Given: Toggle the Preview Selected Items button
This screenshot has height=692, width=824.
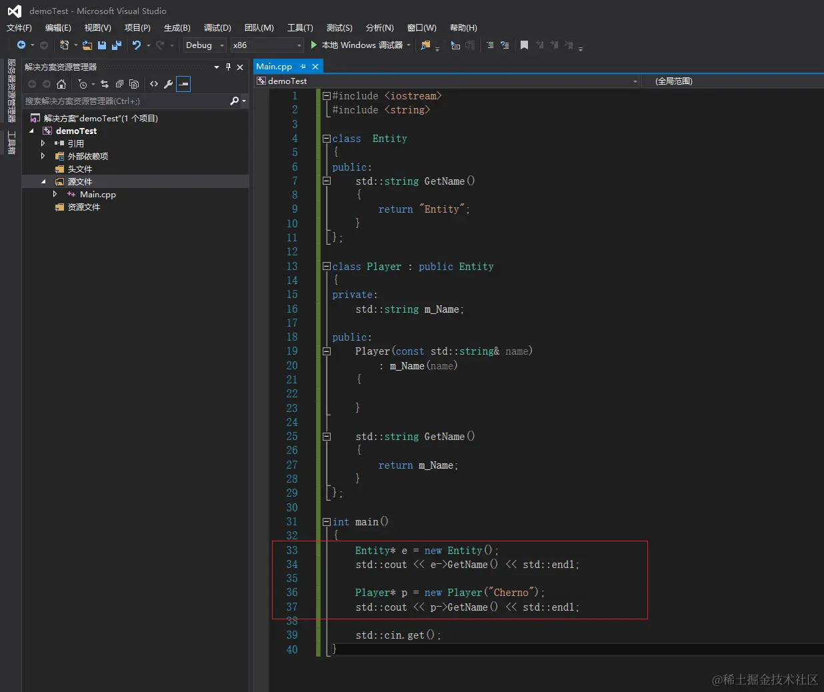Looking at the screenshot, I should click(x=183, y=84).
